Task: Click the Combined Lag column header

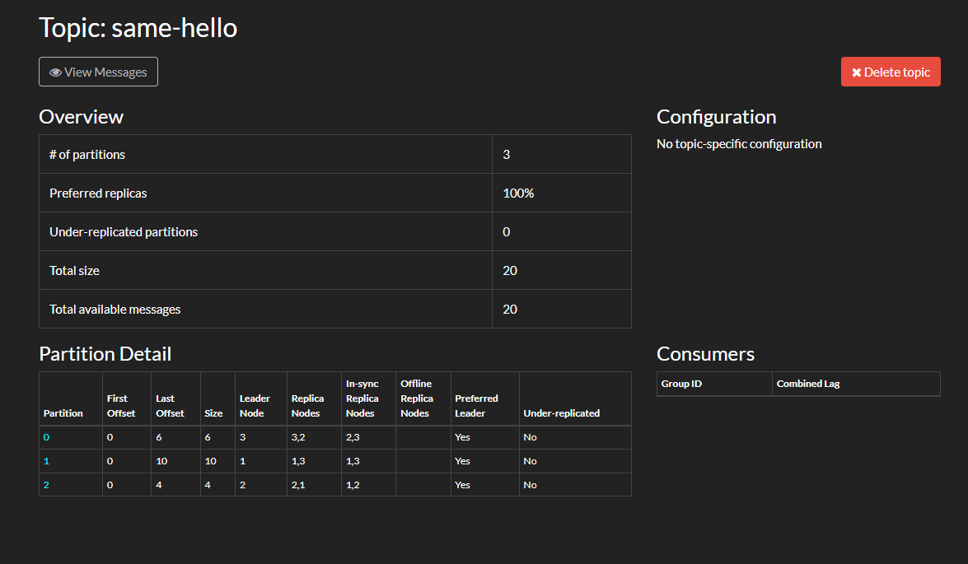Action: (x=808, y=384)
